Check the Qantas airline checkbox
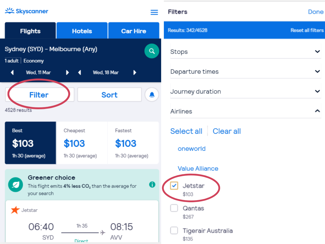325x244 pixels. [174, 208]
